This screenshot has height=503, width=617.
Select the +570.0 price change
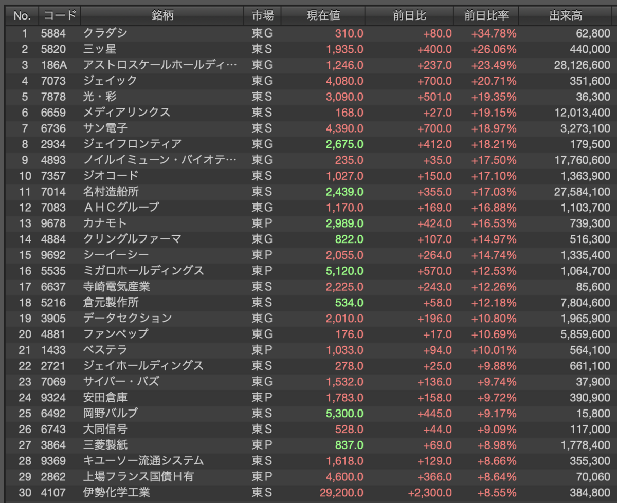tap(434, 271)
